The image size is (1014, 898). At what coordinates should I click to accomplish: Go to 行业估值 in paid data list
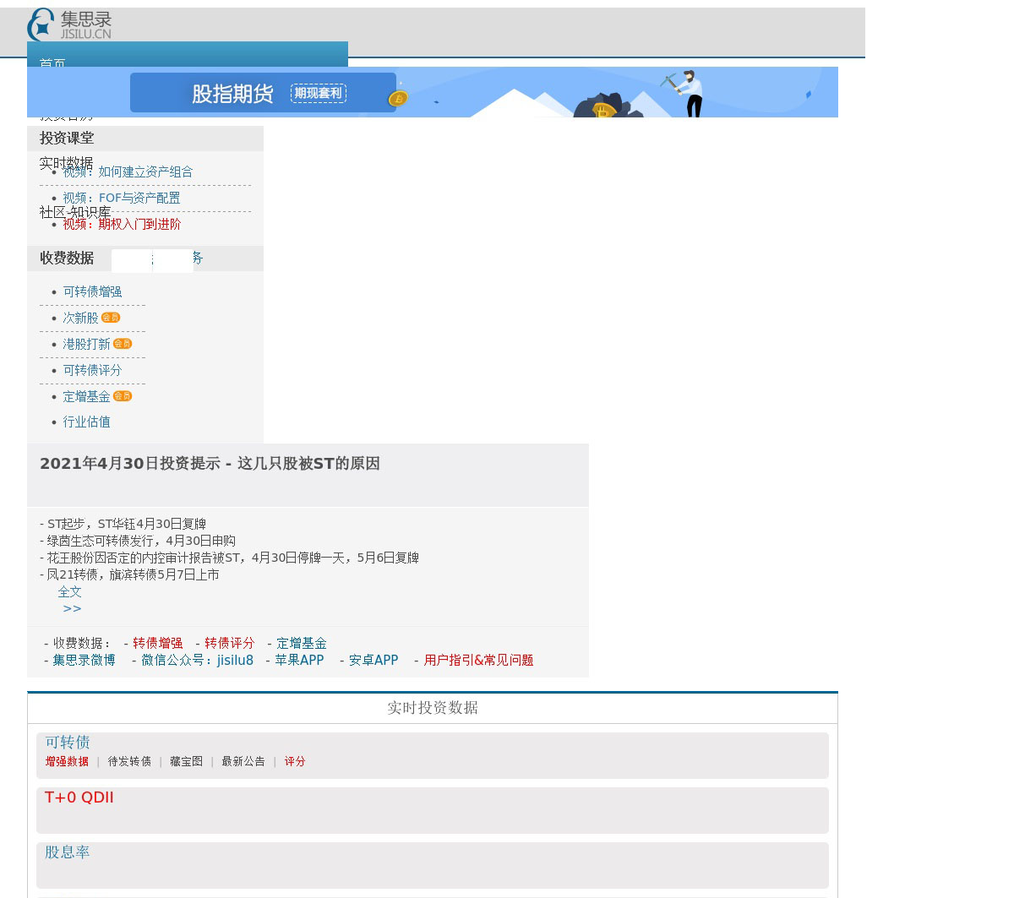pyautogui.click(x=86, y=422)
